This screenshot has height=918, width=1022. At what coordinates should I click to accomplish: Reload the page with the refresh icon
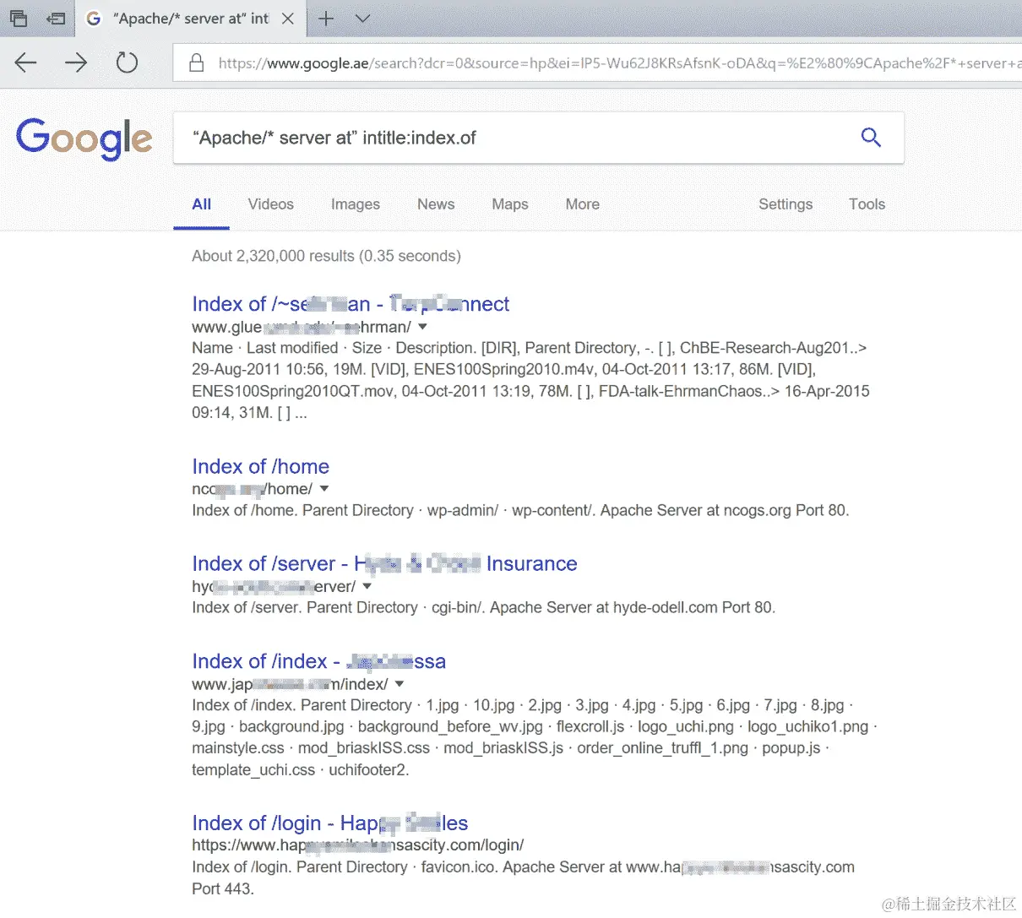pyautogui.click(x=127, y=62)
